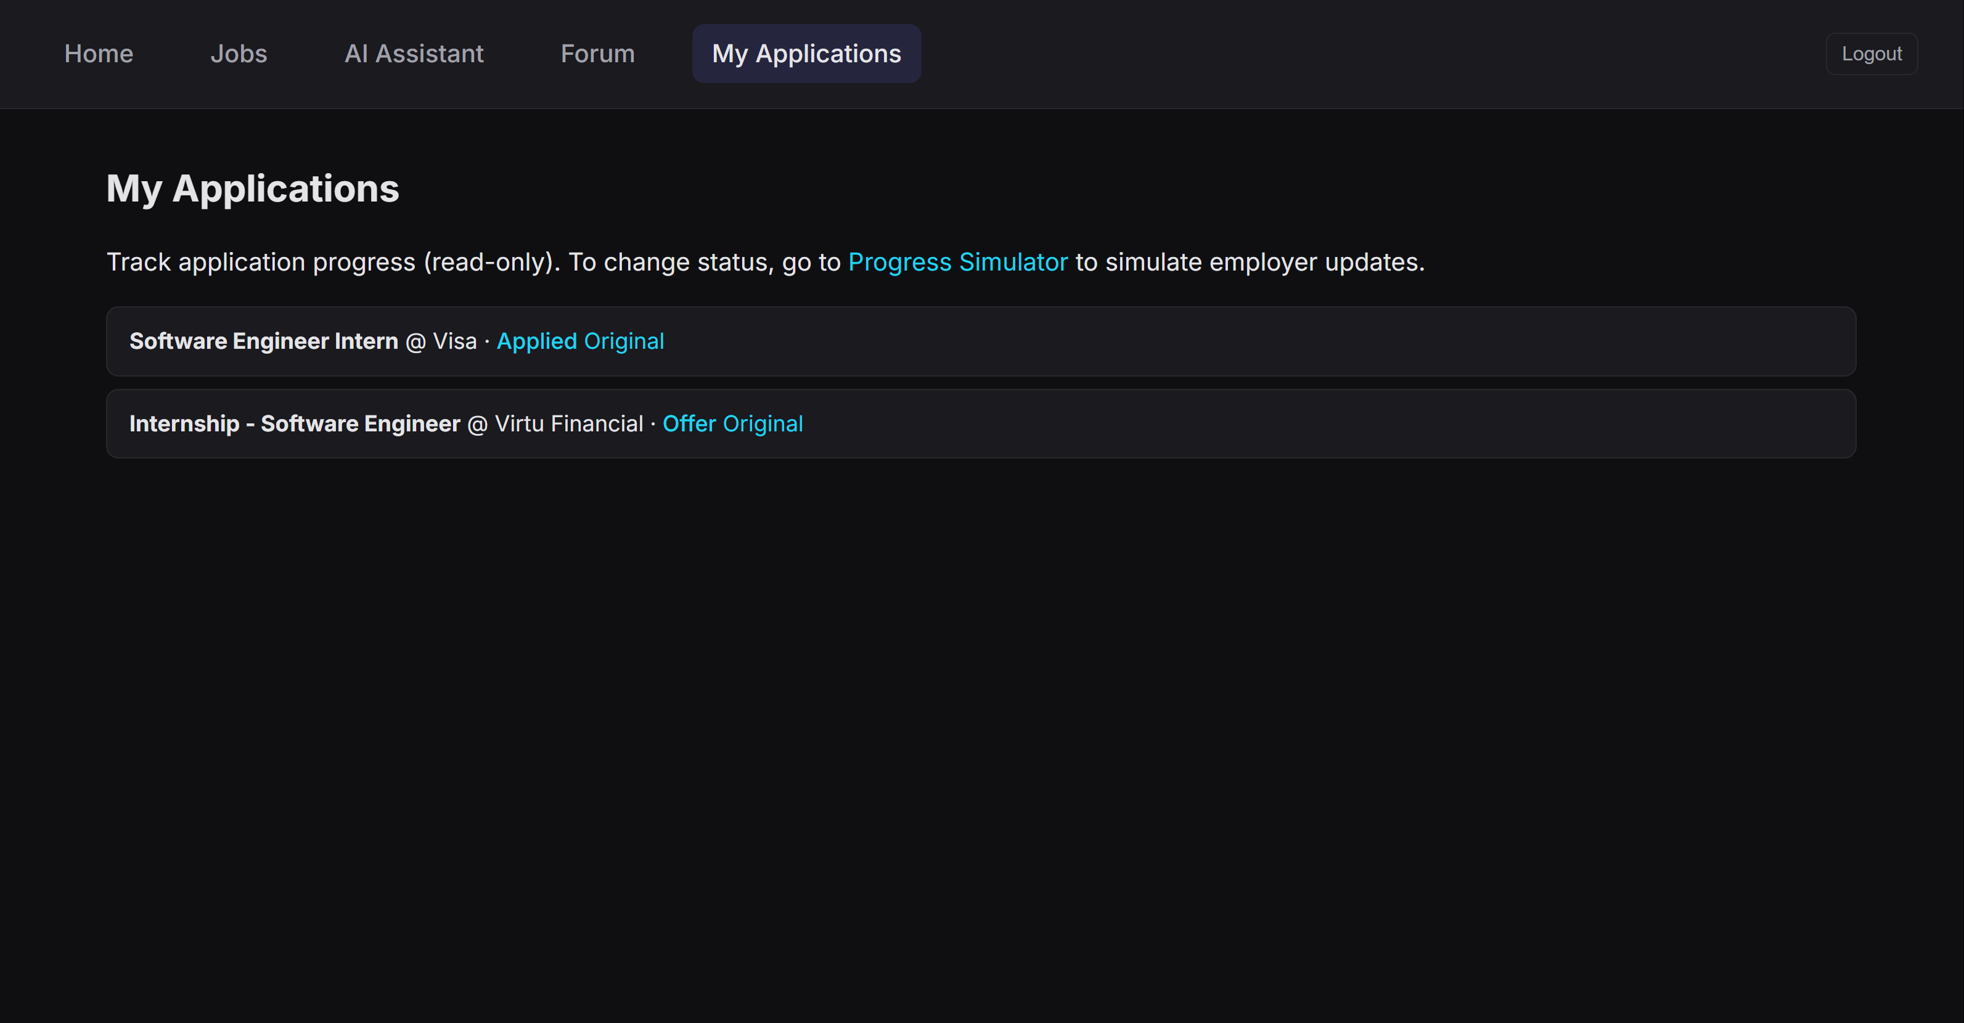Select the My Applications nav tab
The height and width of the screenshot is (1023, 1964).
[x=806, y=54]
